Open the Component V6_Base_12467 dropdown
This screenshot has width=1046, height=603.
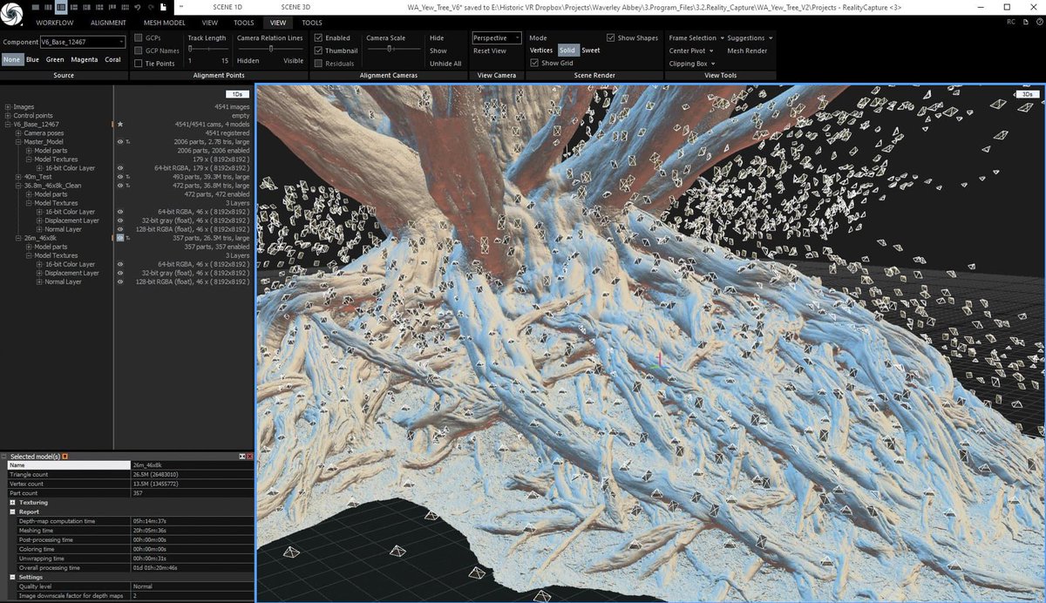coord(82,41)
